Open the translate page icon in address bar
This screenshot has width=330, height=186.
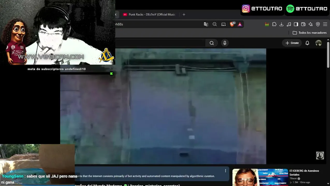(206, 24)
